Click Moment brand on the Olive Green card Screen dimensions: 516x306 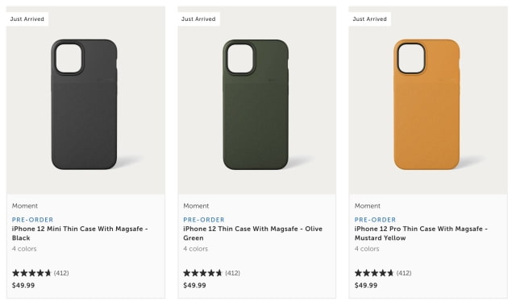pos(196,206)
